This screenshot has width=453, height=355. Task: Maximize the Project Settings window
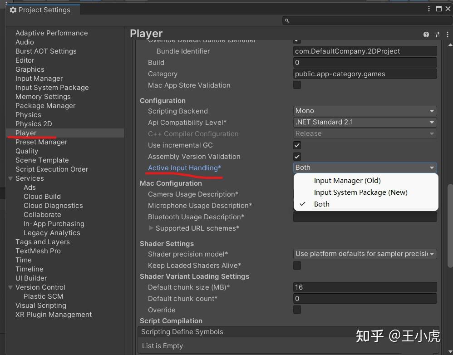tap(439, 9)
